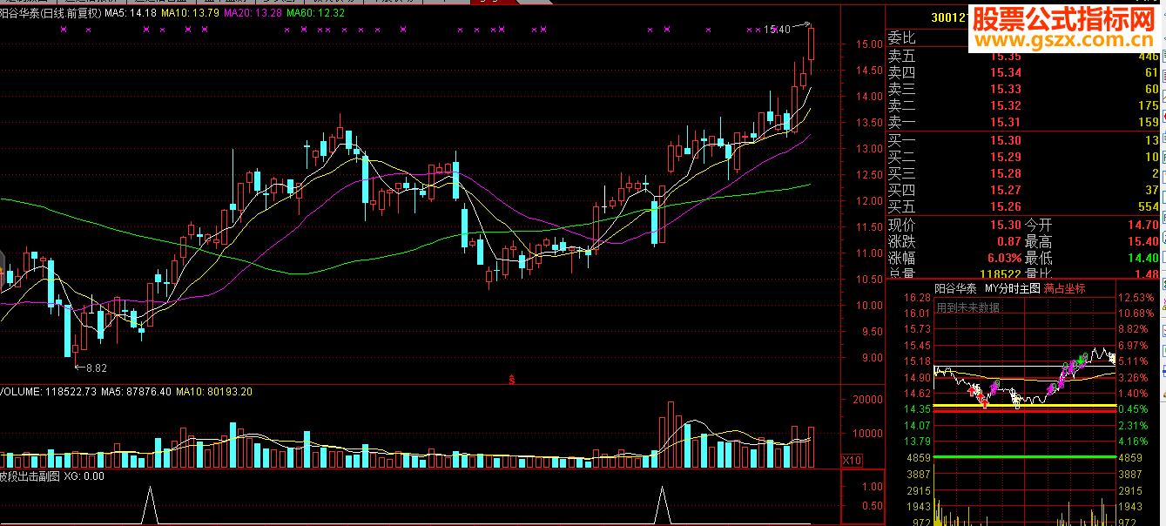Select the 卖二 15.32 ask row
Image resolution: width=1166 pixels, height=526 pixels.
pos(1024,105)
